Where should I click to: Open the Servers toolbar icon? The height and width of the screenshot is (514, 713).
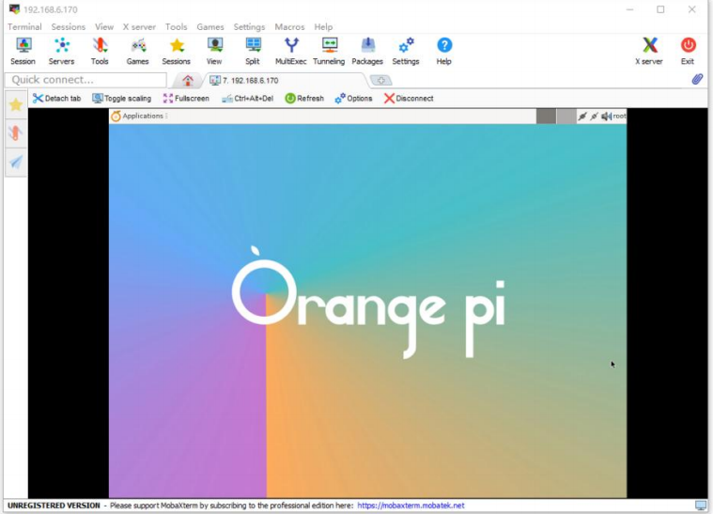click(61, 51)
